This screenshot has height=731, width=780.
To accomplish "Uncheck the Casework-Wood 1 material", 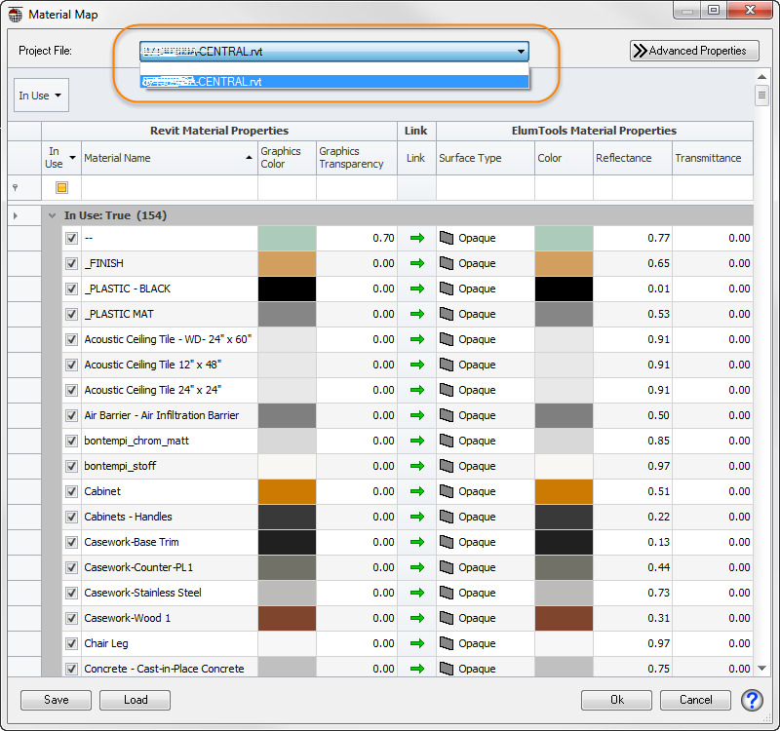I will [x=71, y=618].
